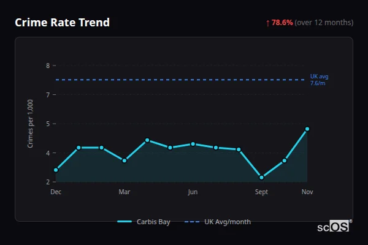Click the 'Crimes per 1,000' axis title
This screenshot has width=368, height=245.
[30, 124]
